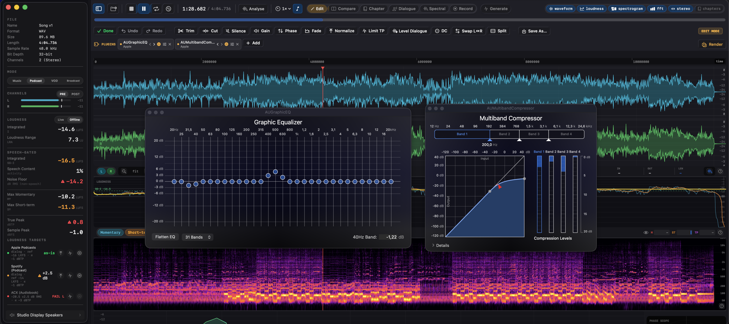The height and width of the screenshot is (324, 729).
Task: Click the Analyse button
Action: pyautogui.click(x=253, y=9)
